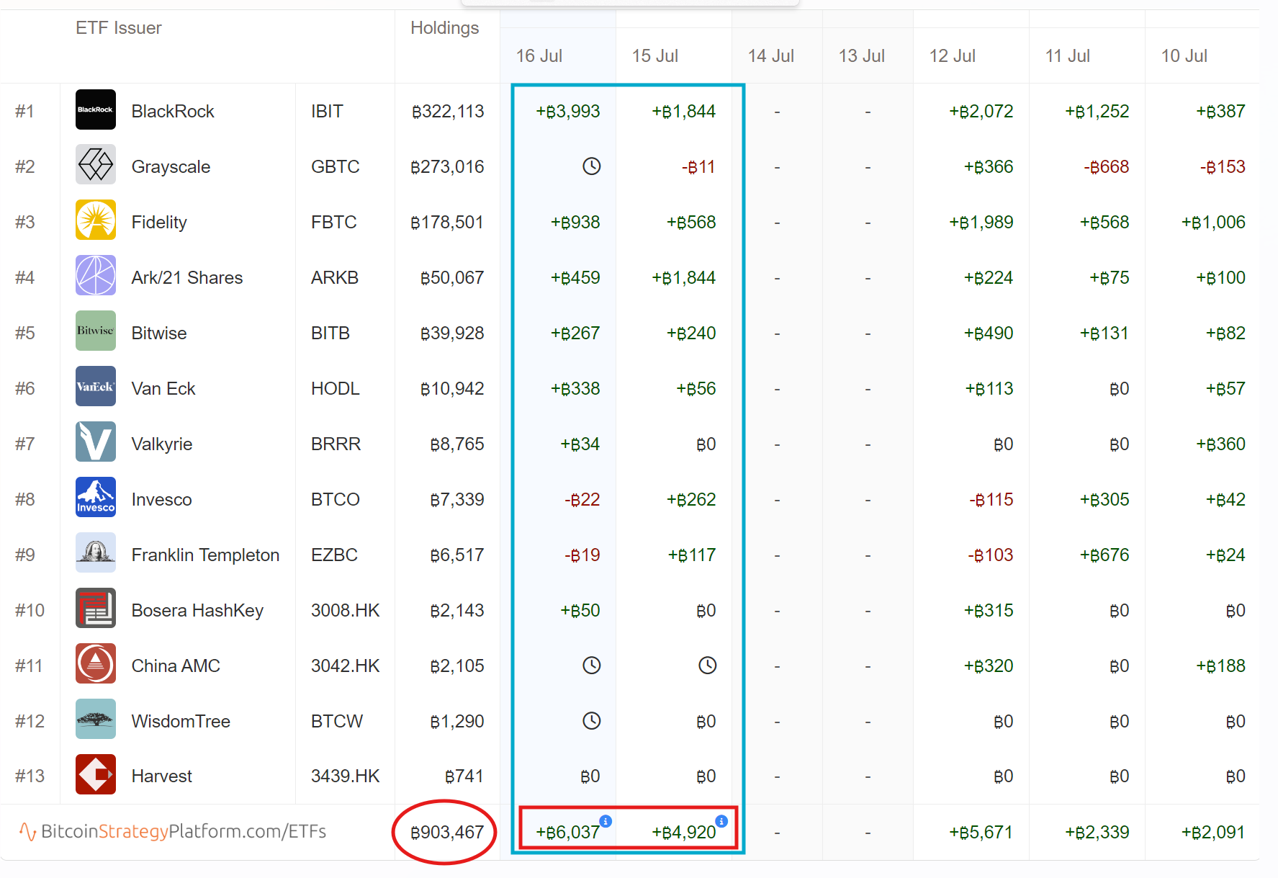Click the Grayscale issuer logo
This screenshot has width=1278, height=878.
96,165
